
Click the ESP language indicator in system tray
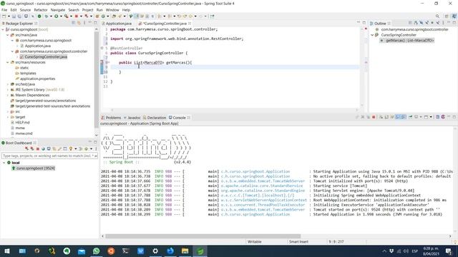(x=414, y=251)
